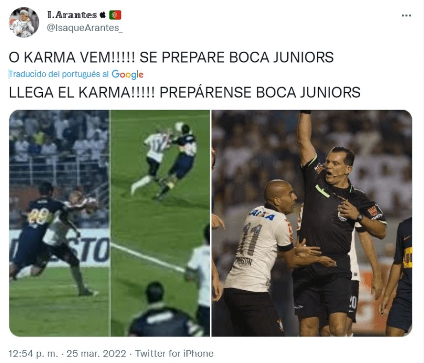Image resolution: width=424 pixels, height=363 pixels.
Task: Click the Portugal flag emoji beside the name
Action: point(115,15)
